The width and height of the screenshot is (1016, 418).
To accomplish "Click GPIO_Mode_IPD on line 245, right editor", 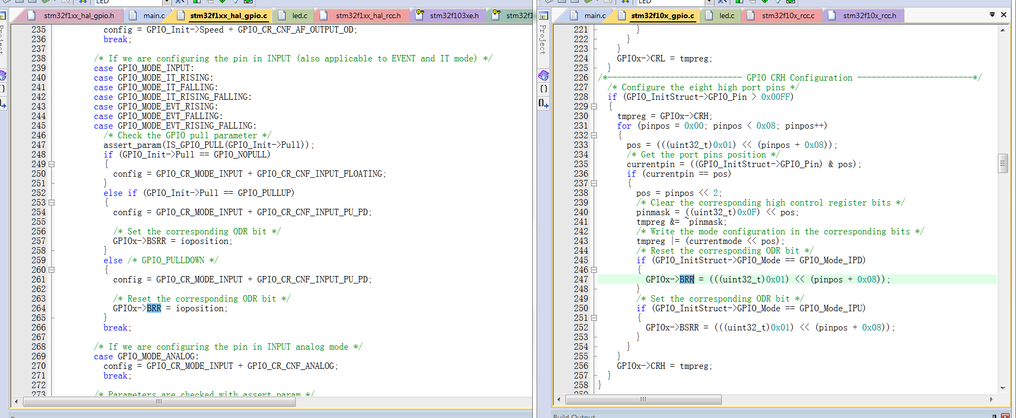I will (x=830, y=261).
